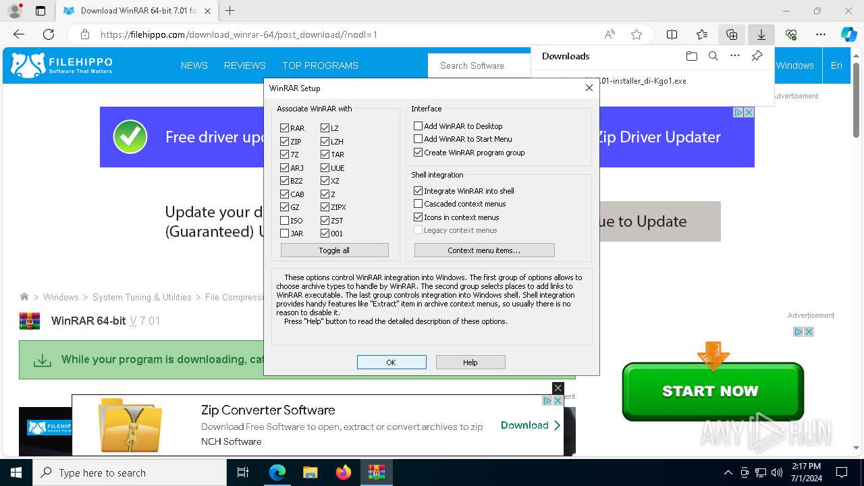Open Windows breadcrumb link
Screen dimensions: 864x486
61,297
